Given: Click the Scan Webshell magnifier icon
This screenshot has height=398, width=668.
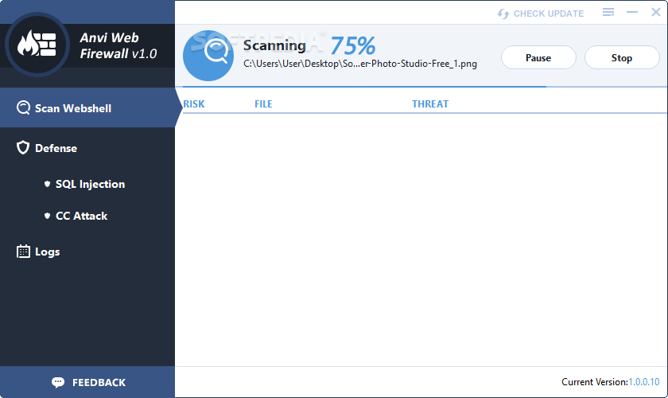Looking at the screenshot, I should 23,108.
